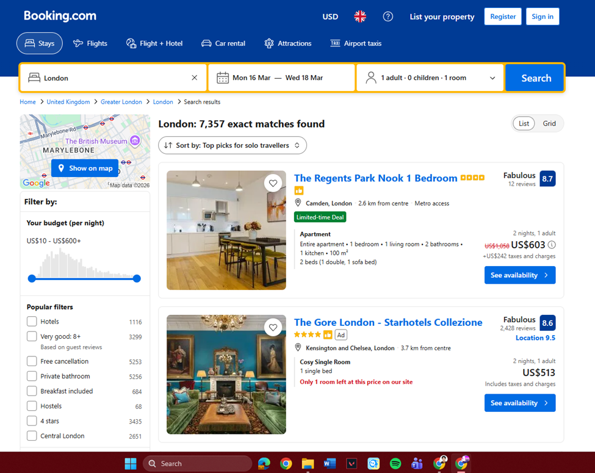Click the 8.6 review score badge
The width and height of the screenshot is (595, 473).
pos(547,323)
